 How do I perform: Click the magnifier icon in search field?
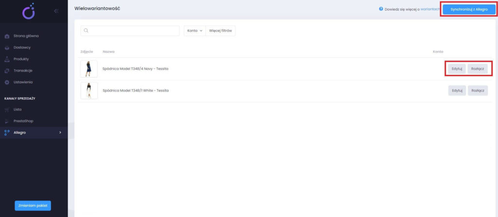(x=86, y=31)
